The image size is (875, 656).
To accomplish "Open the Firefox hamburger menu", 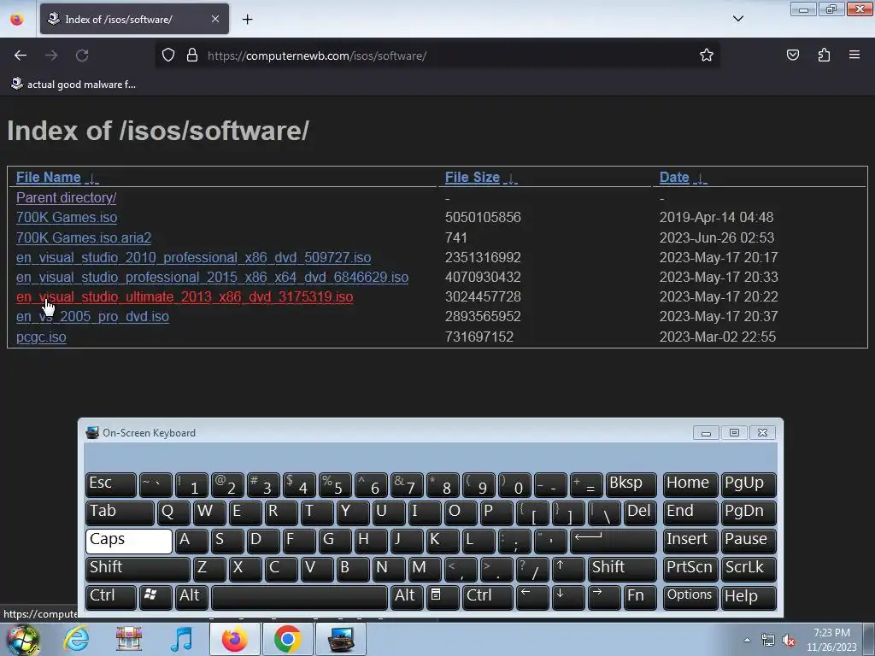I will pyautogui.click(x=854, y=56).
